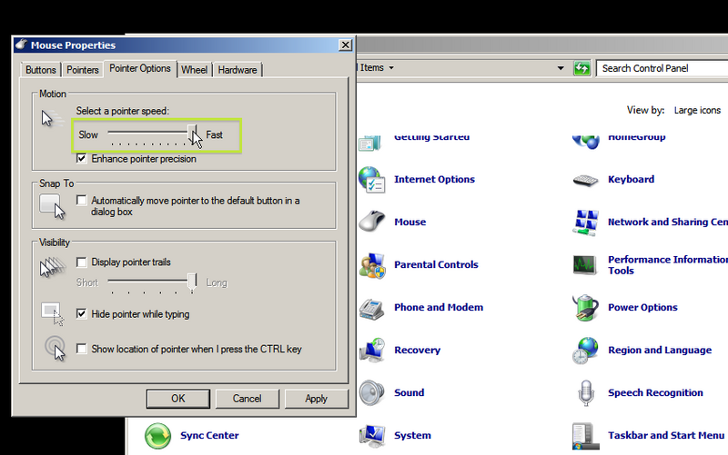Click the green refresh icon in Control Panel
Image resolution: width=728 pixels, height=455 pixels.
tap(581, 69)
